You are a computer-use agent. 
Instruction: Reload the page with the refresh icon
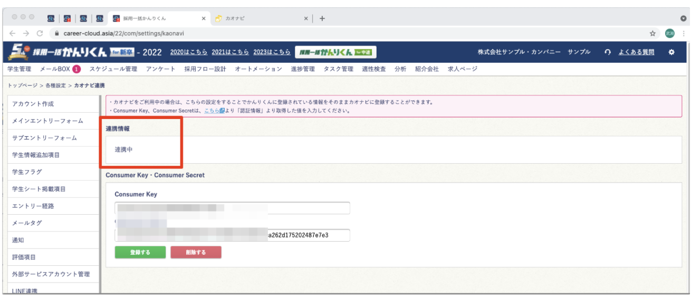click(40, 33)
